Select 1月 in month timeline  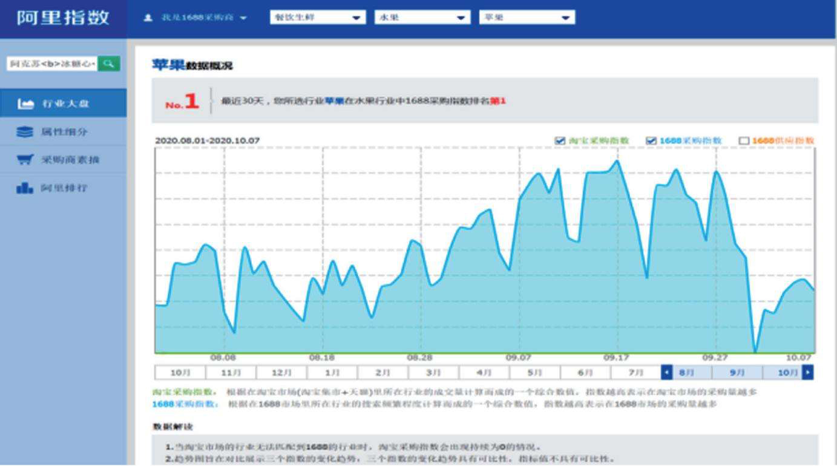[x=332, y=373]
